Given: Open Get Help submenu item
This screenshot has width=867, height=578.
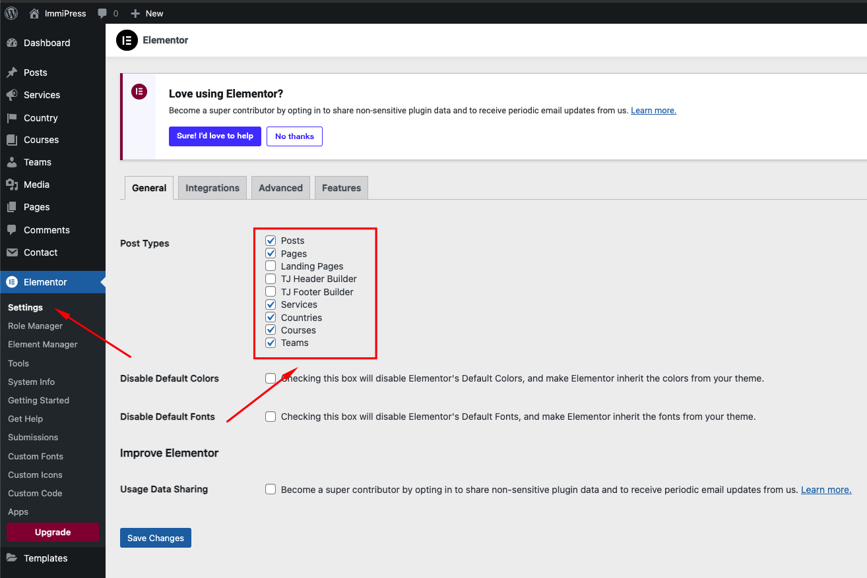Looking at the screenshot, I should pos(25,419).
